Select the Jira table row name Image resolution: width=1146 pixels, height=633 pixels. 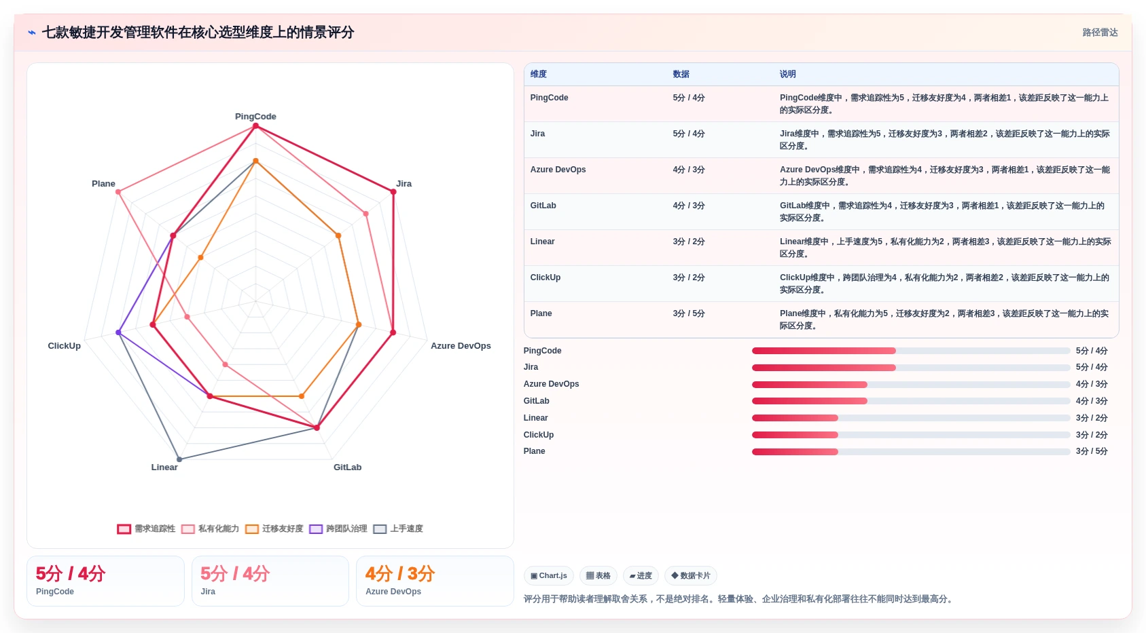tap(538, 134)
